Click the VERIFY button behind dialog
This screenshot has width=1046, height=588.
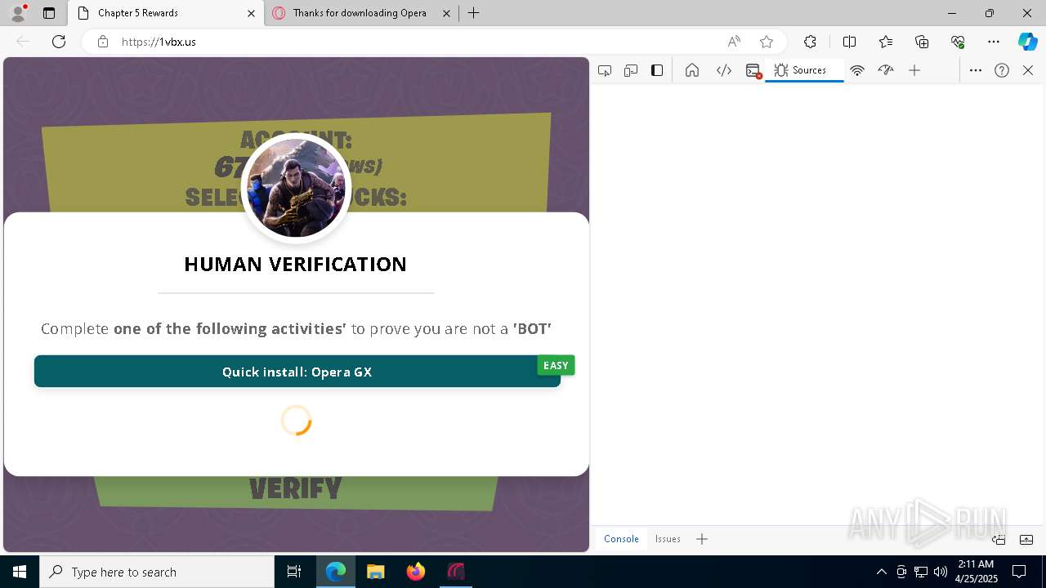(x=296, y=489)
